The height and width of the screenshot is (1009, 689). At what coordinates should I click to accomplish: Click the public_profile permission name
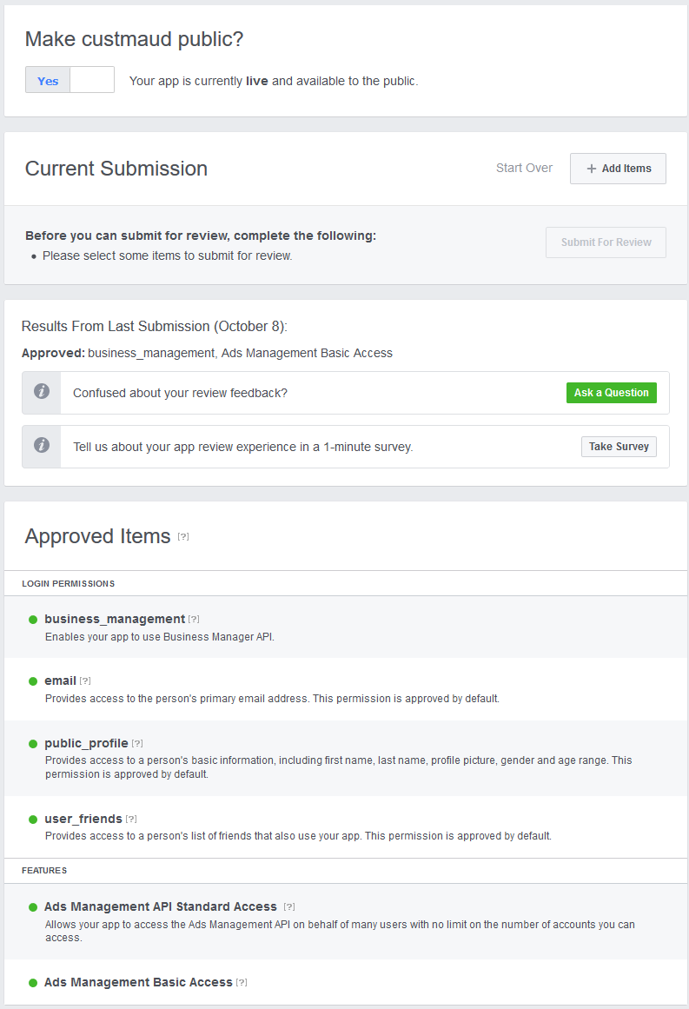pos(86,743)
